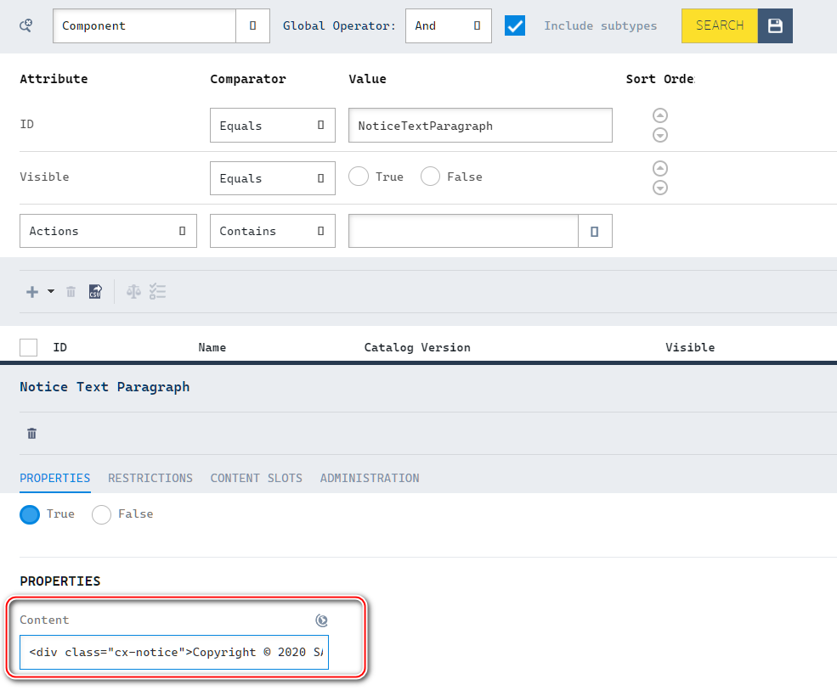
Task: Choose False in the Properties panel
Action: point(101,514)
